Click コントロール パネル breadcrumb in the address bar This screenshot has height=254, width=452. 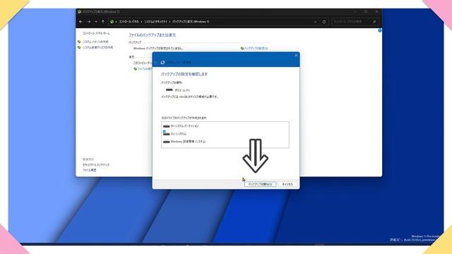[x=129, y=22]
